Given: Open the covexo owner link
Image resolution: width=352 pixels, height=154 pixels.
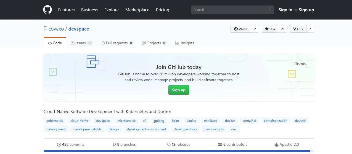Looking at the screenshot, I should pos(56,29).
